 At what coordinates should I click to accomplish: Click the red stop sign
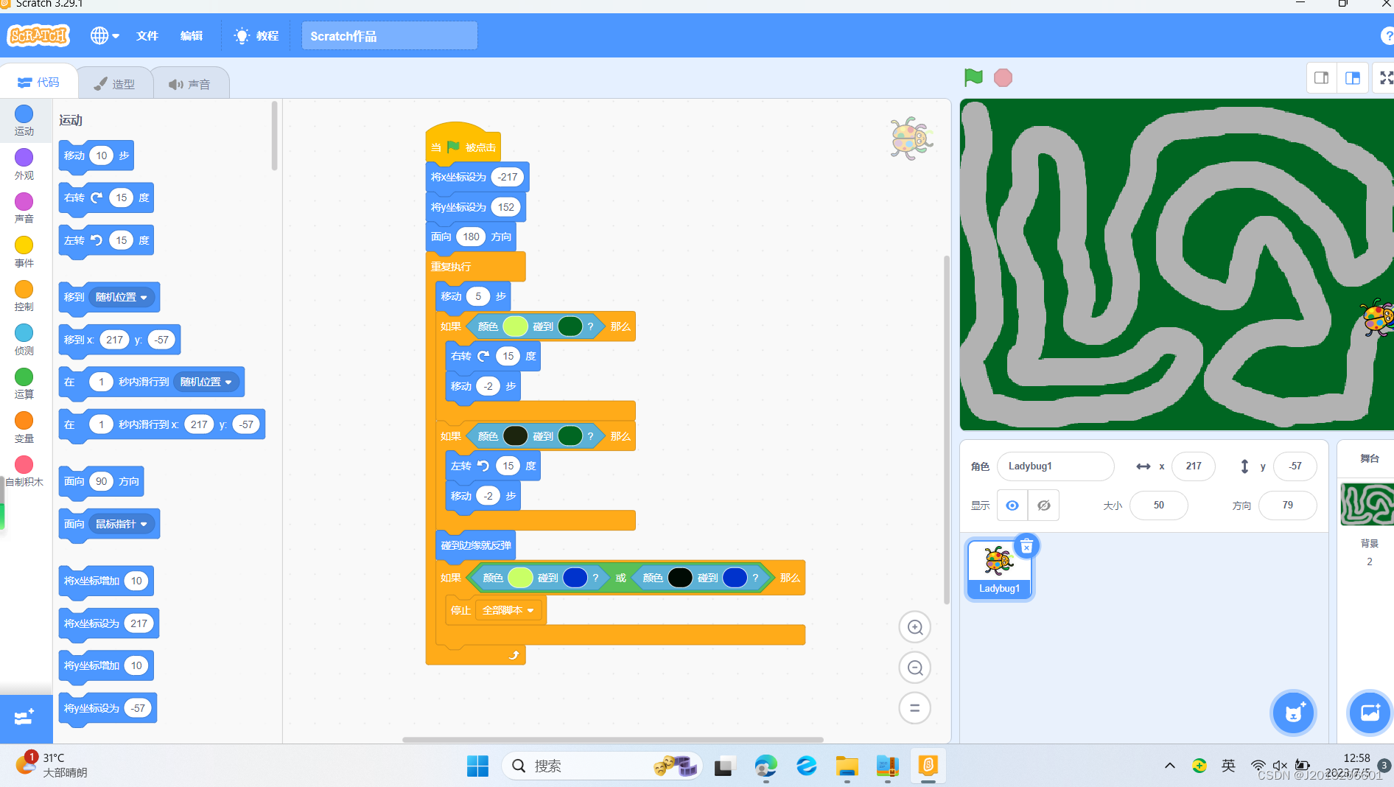[1002, 77]
